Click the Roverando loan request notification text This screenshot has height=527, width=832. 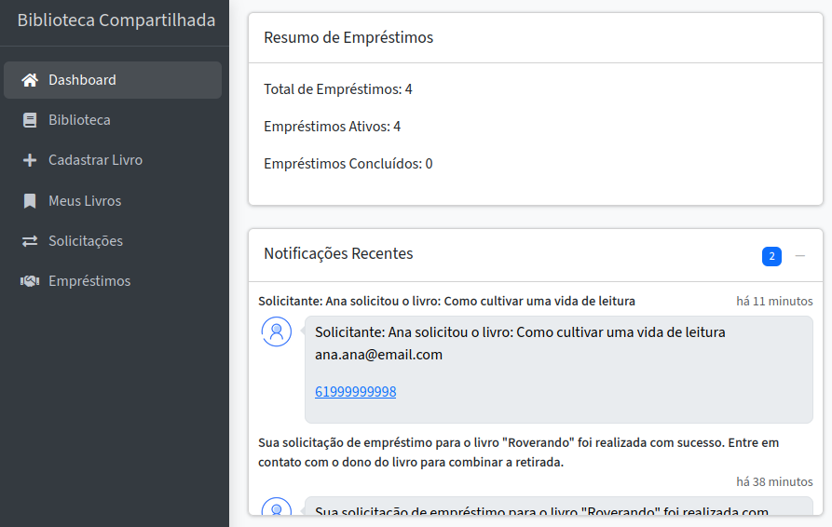518,453
